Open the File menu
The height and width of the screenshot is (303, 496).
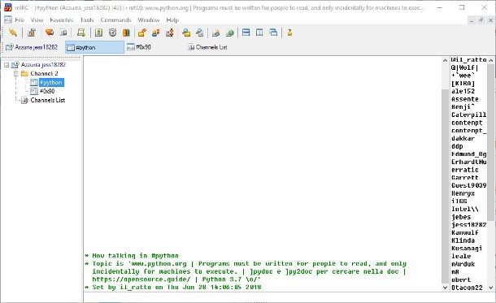[20, 20]
